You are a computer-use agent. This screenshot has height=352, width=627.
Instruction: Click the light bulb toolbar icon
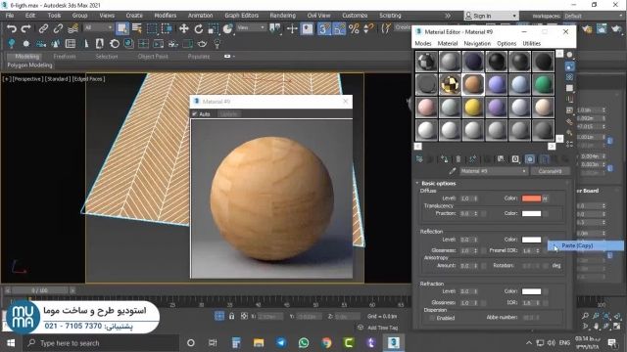click(x=217, y=43)
